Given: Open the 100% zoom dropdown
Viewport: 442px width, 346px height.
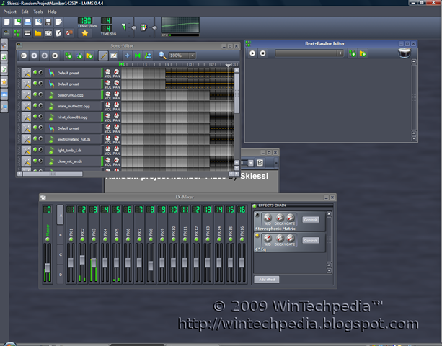Looking at the screenshot, I should [x=193, y=56].
